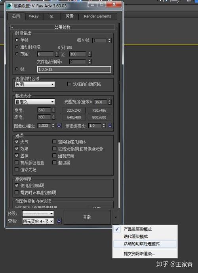Choose 产品级渲染模式 from menu
Viewport: 198px width, 273px height.
145,229
